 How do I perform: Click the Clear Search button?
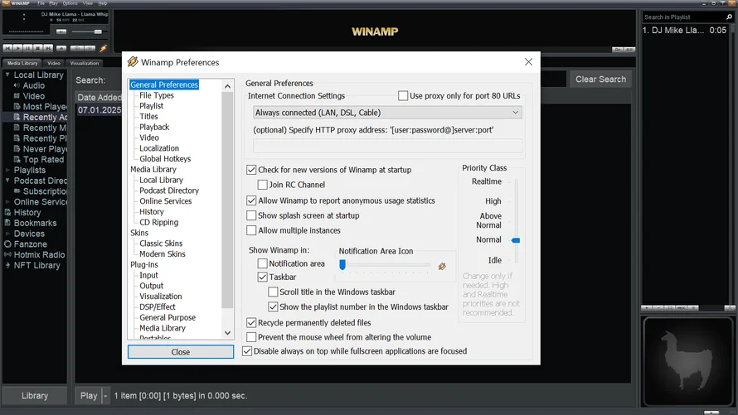pos(600,80)
